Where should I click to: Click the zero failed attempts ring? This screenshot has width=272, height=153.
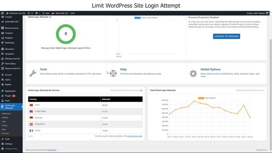66,34
